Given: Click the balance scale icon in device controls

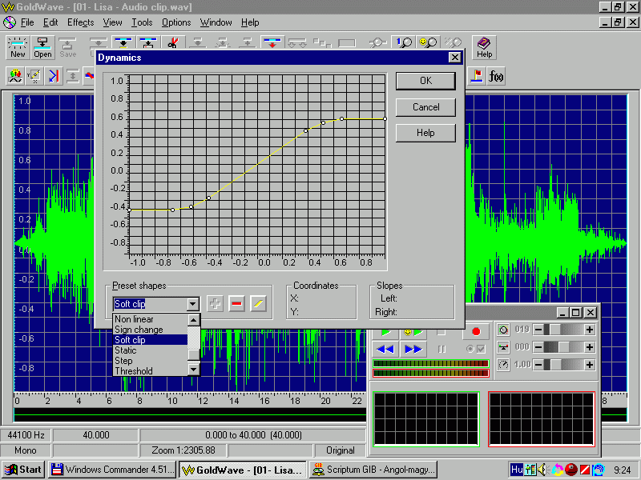Looking at the screenshot, I should 503,347.
